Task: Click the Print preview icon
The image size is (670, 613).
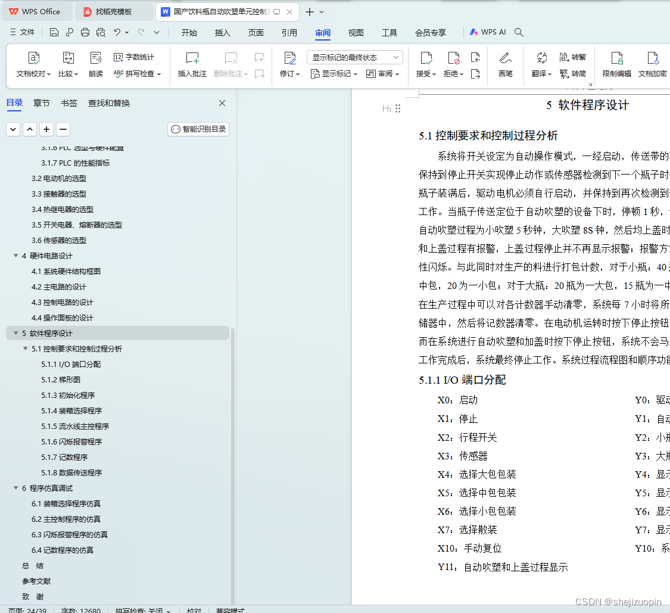Action: 101,33
